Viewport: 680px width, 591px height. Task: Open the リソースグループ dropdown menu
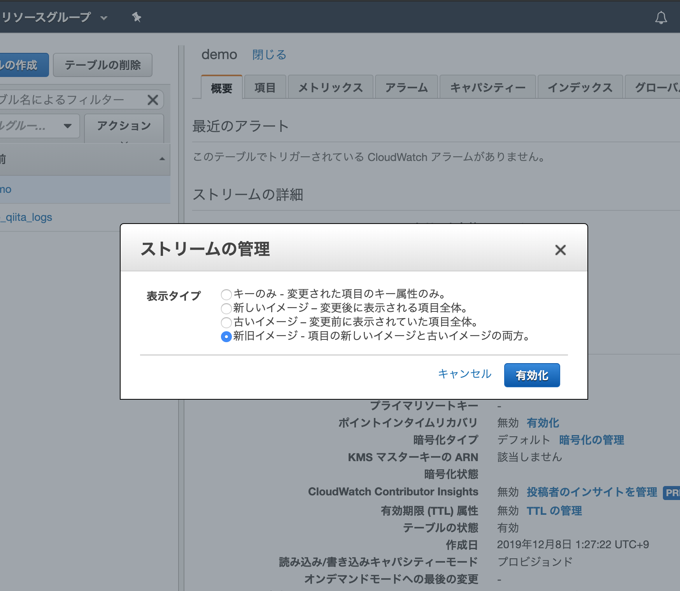tap(54, 17)
